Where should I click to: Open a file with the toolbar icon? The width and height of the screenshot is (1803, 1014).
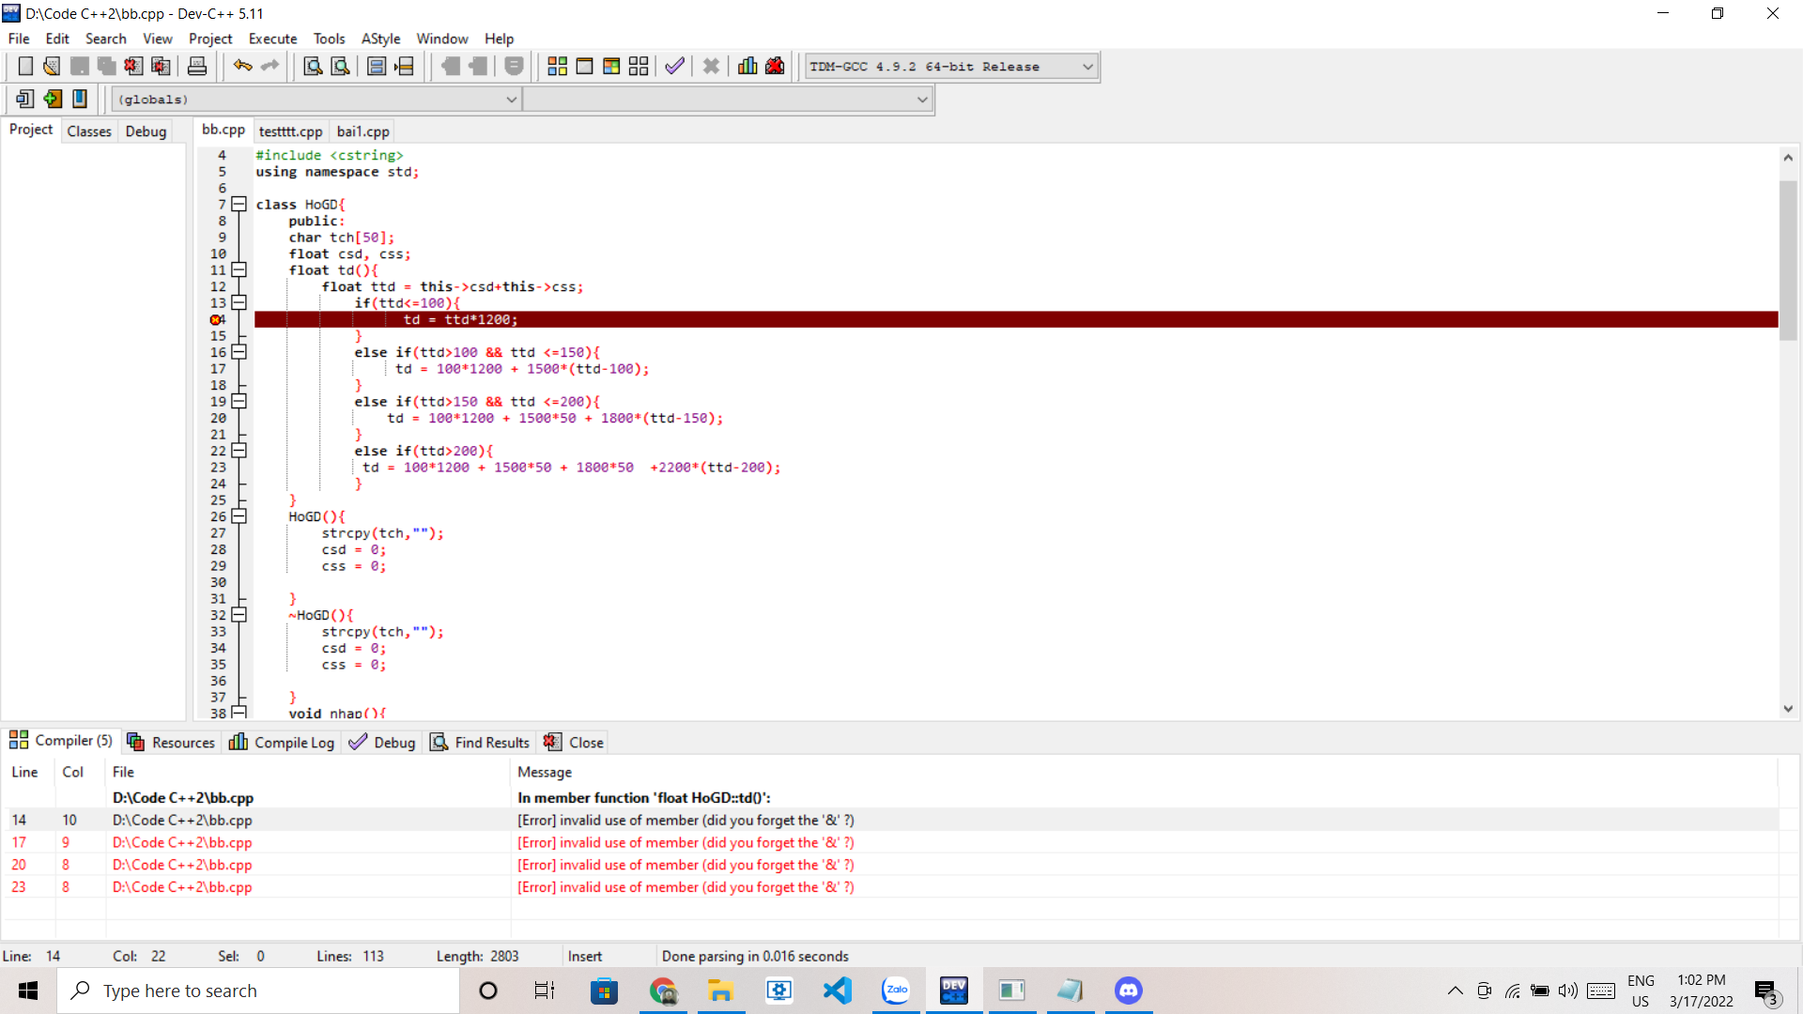tap(52, 66)
